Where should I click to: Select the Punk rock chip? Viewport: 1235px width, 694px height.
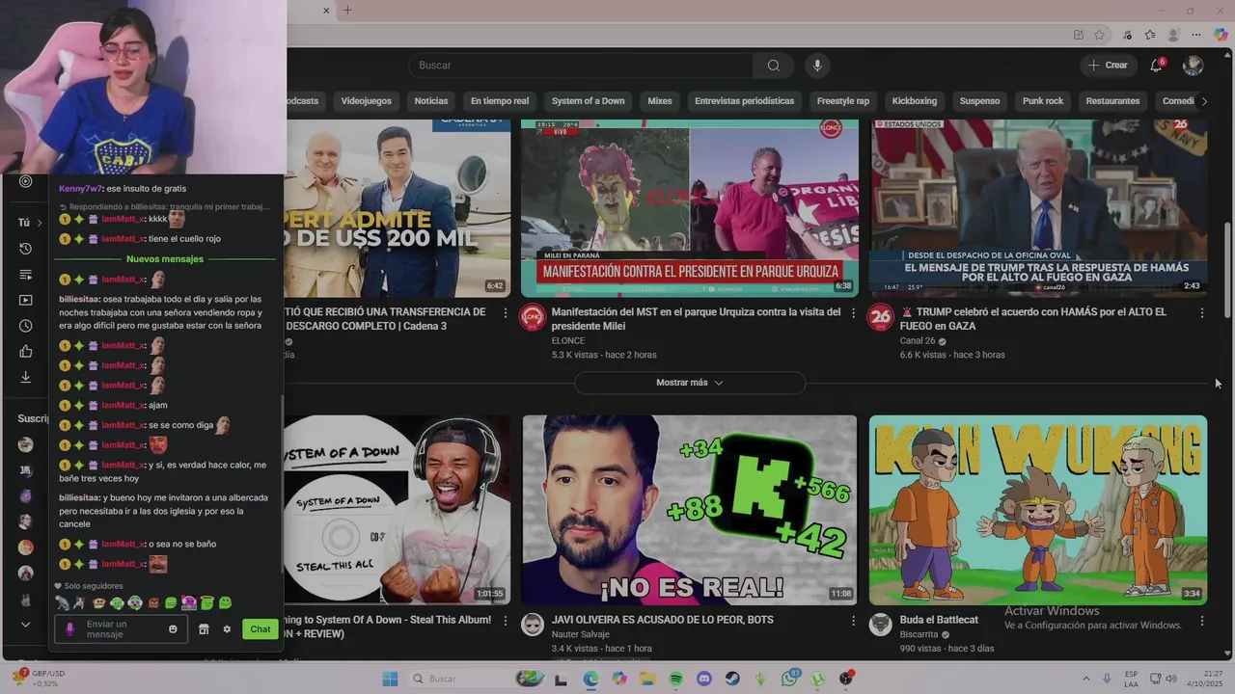(x=1043, y=101)
